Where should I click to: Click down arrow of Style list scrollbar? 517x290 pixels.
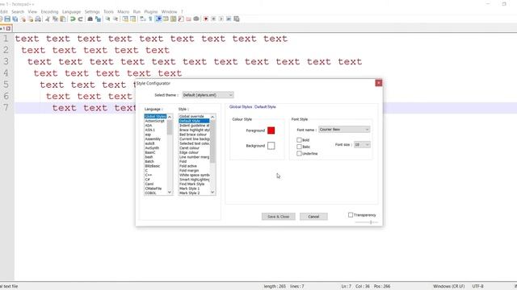212,193
